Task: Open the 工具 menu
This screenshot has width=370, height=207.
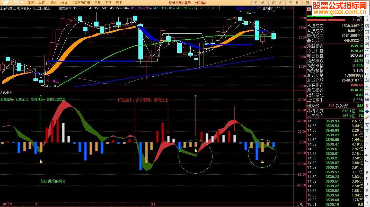Action: (108, 3)
